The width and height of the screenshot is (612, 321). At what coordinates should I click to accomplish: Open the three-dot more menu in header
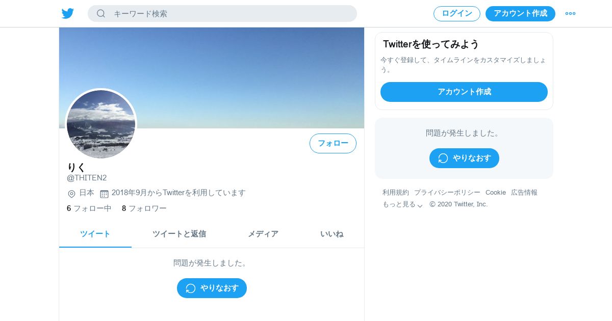(x=570, y=14)
